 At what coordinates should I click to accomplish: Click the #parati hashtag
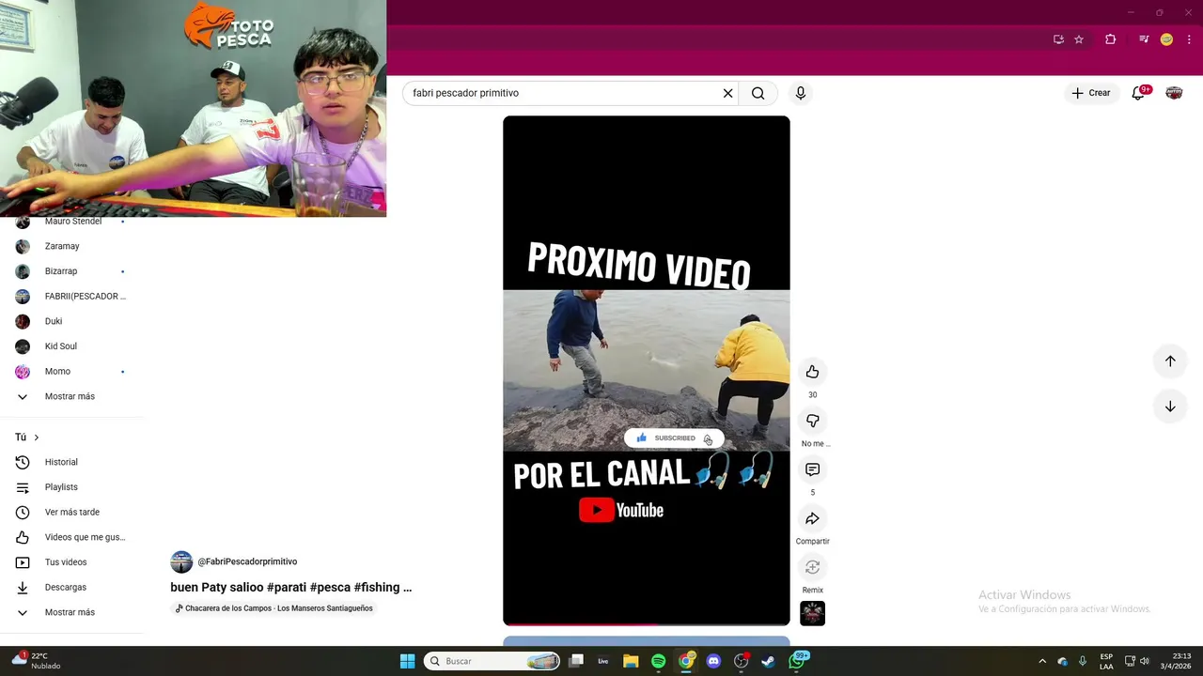pyautogui.click(x=286, y=587)
